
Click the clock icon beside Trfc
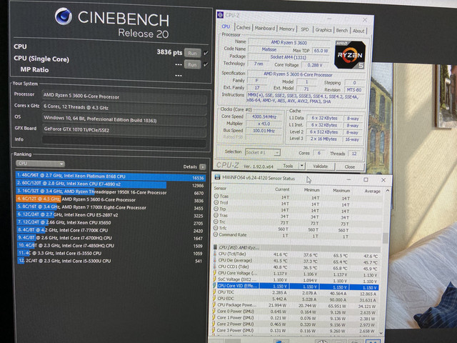pyautogui.click(x=216, y=228)
